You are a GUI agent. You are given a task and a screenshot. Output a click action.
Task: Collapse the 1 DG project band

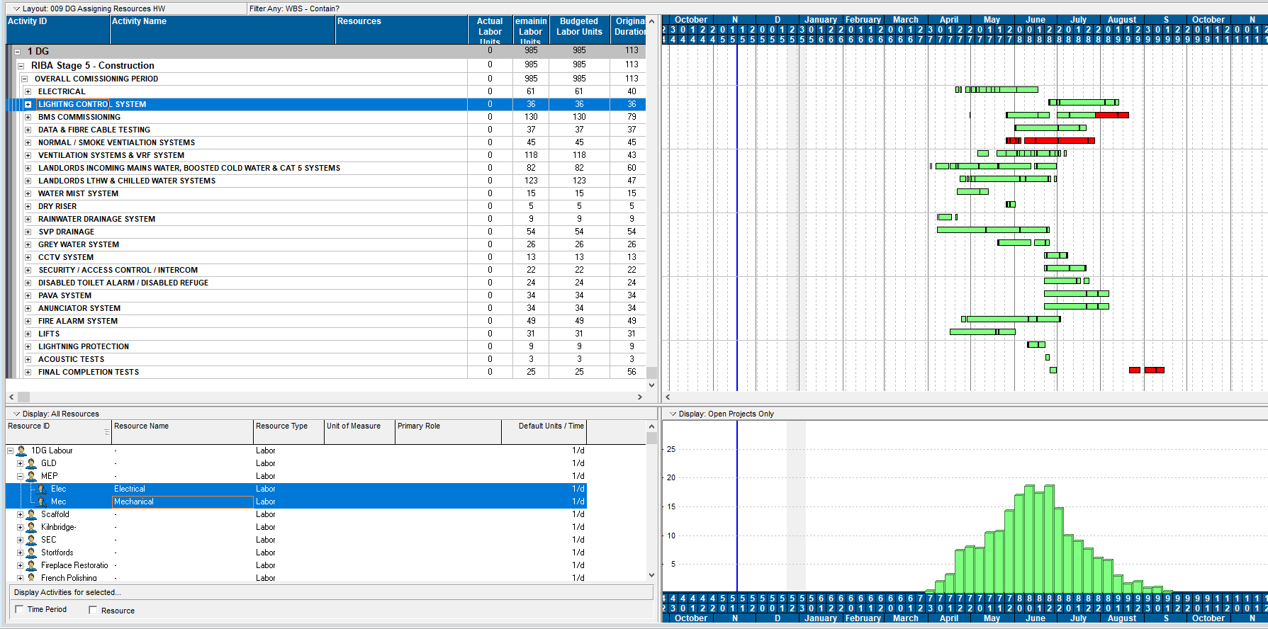(x=18, y=52)
